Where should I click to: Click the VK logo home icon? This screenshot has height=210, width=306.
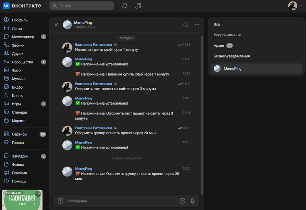click(x=7, y=6)
